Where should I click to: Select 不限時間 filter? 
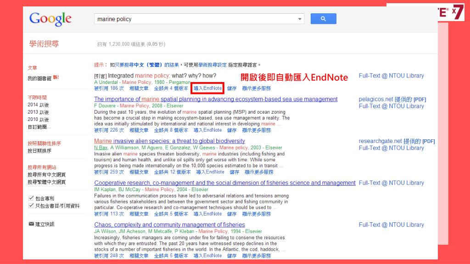click(37, 98)
